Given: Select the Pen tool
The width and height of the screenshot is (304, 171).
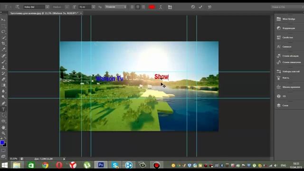Looking at the screenshot, I should (3, 104).
